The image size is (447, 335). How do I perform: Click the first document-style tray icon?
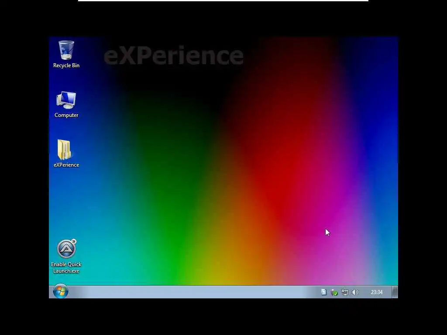coord(324,292)
